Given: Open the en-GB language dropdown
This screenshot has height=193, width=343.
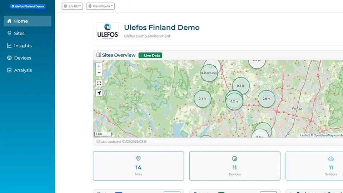Looking at the screenshot, I should (73, 6).
